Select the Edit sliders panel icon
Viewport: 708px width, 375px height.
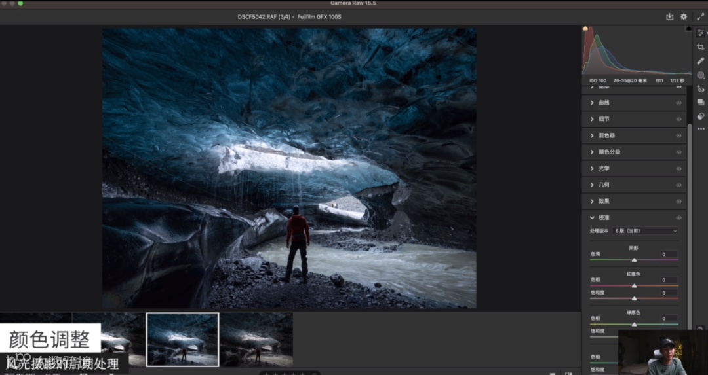[701, 33]
